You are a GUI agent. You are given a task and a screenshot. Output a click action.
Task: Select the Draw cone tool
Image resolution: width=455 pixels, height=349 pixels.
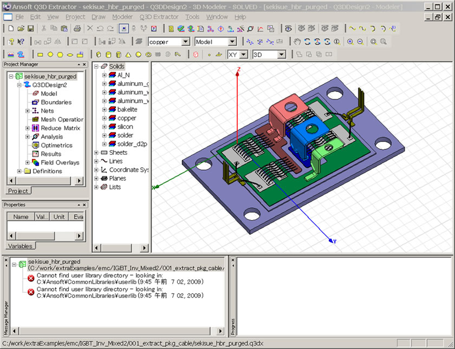tap(128, 55)
